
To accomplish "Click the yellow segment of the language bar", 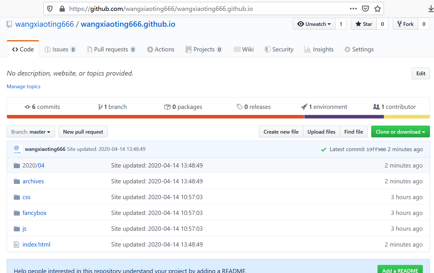I will click(407, 117).
